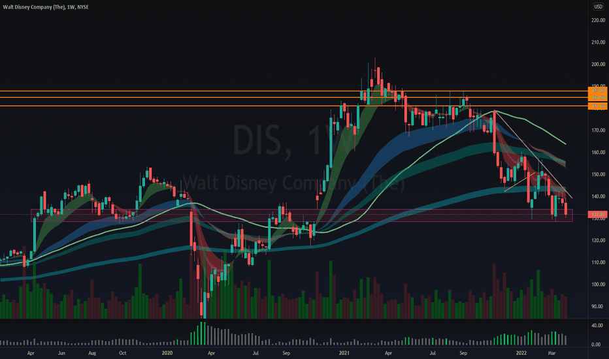609x359 pixels.
Task: Select the 200.00 price axis label
Action: [598, 65]
